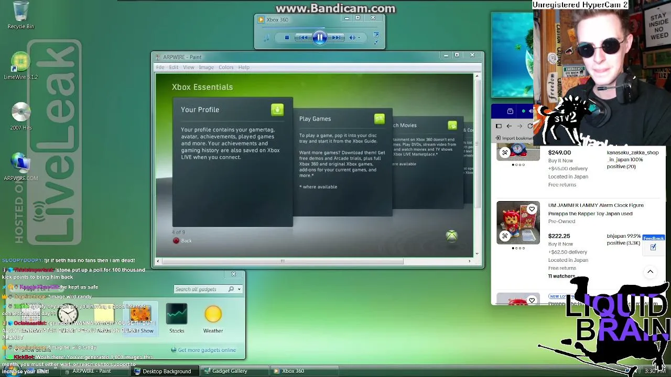Switch media player to full mode
The width and height of the screenshot is (671, 377).
[376, 35]
